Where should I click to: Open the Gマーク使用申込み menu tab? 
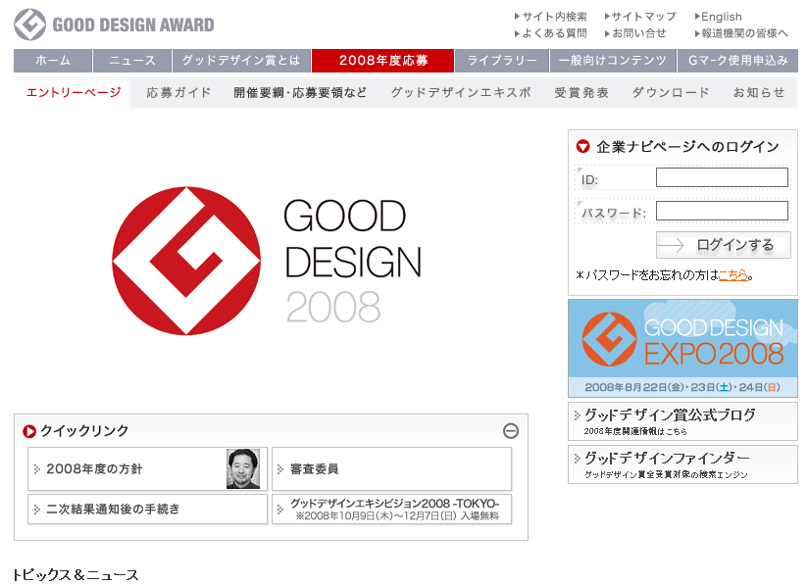click(x=738, y=61)
